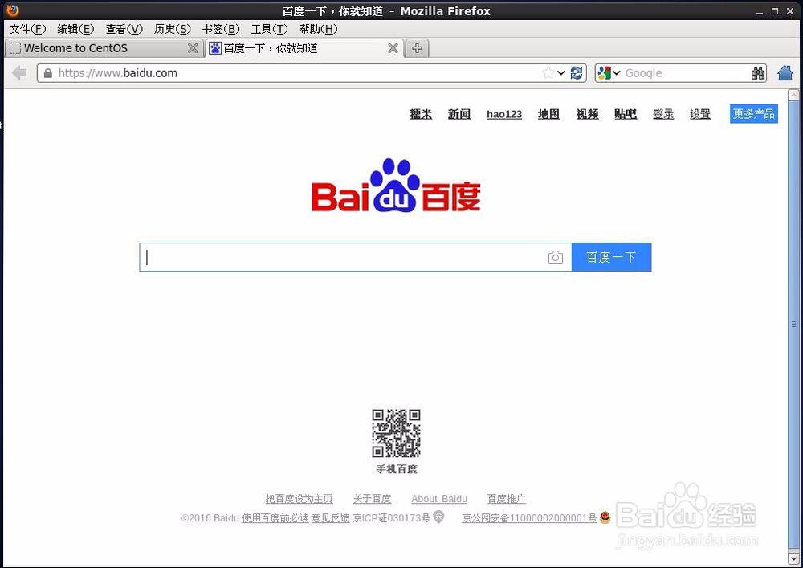Click the 更多产品 button

[753, 113]
